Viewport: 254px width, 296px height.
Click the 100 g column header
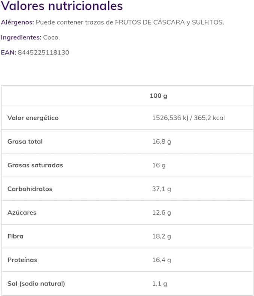click(158, 96)
